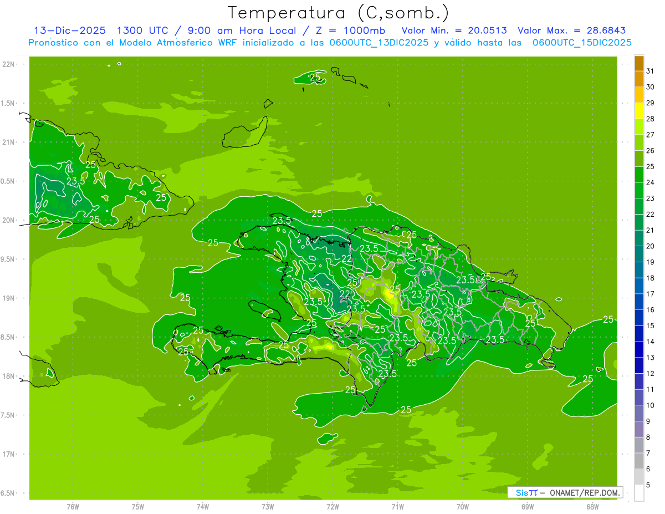Viewport: 665px width, 514px height.
Task: Pick the color bar segment between 25 and 26
Action: pyautogui.click(x=639, y=159)
